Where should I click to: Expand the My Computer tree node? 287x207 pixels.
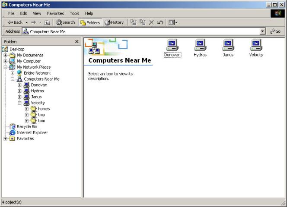click(x=5, y=61)
